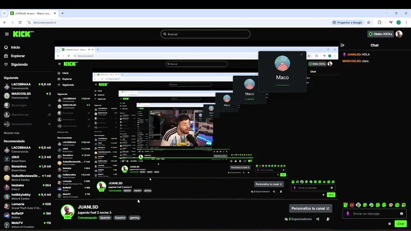
Task: Click the Enviar un mensaje input
Action: 374,214
